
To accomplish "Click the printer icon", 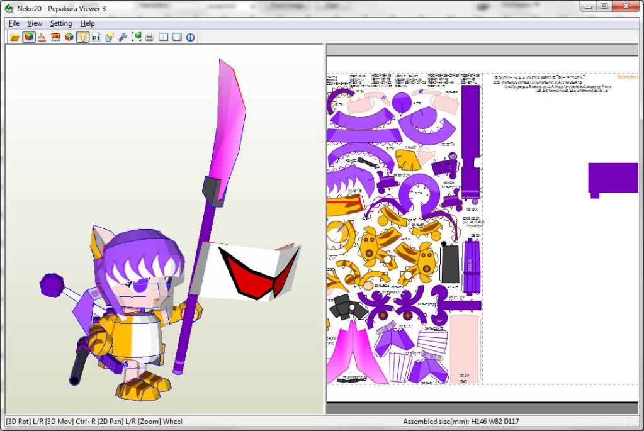I will pyautogui.click(x=150, y=37).
